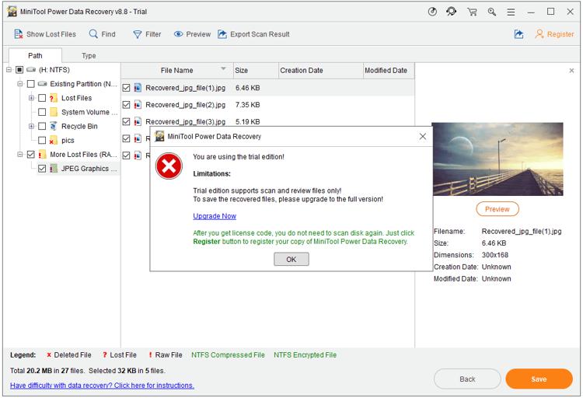Click the More Lost Files raw folder icon
The image size is (583, 398).
click(x=42, y=155)
